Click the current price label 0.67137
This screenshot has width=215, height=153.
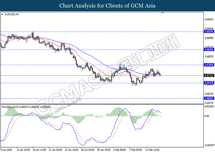[209, 75]
